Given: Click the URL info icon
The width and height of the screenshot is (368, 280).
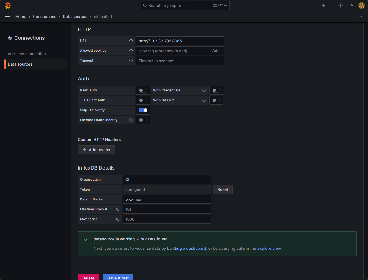Looking at the screenshot, I should pyautogui.click(x=131, y=41).
